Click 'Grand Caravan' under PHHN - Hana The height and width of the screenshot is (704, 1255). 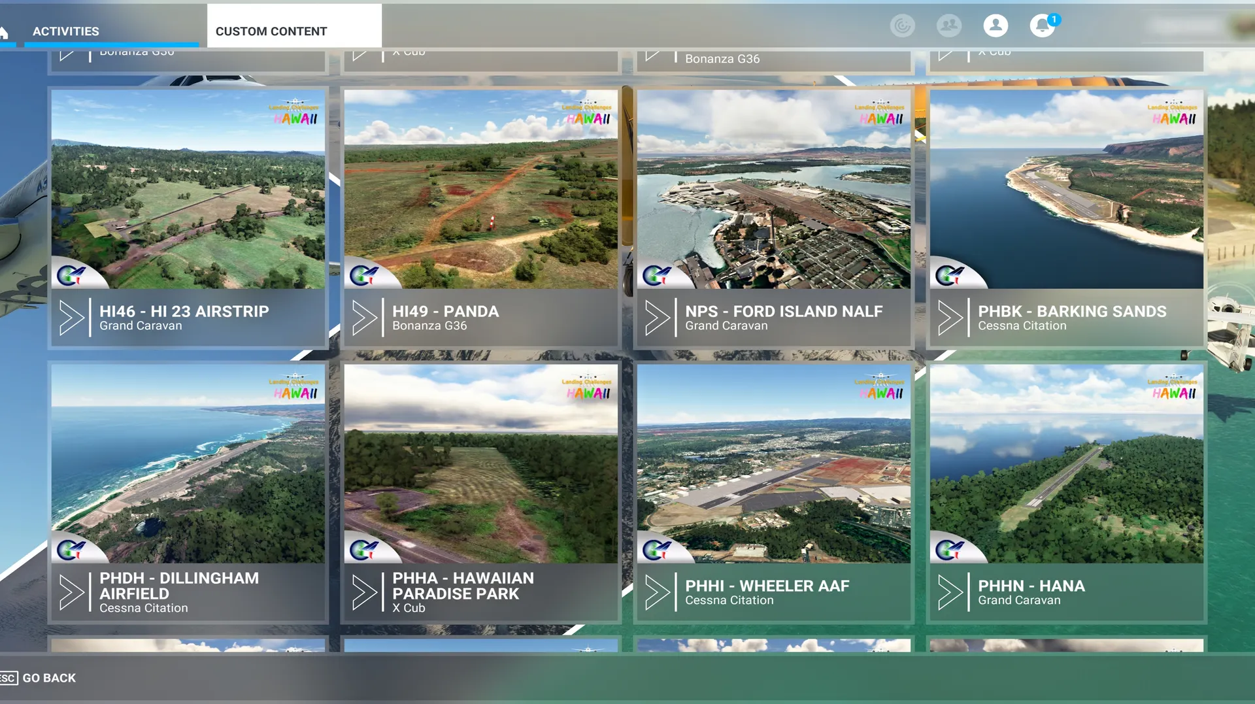click(x=1019, y=600)
